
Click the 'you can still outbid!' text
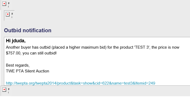pyautogui.click(x=39, y=53)
